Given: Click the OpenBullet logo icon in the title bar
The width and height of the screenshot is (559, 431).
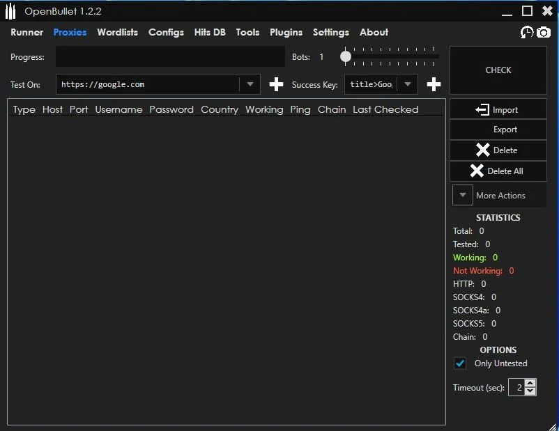Looking at the screenshot, I should [x=10, y=11].
